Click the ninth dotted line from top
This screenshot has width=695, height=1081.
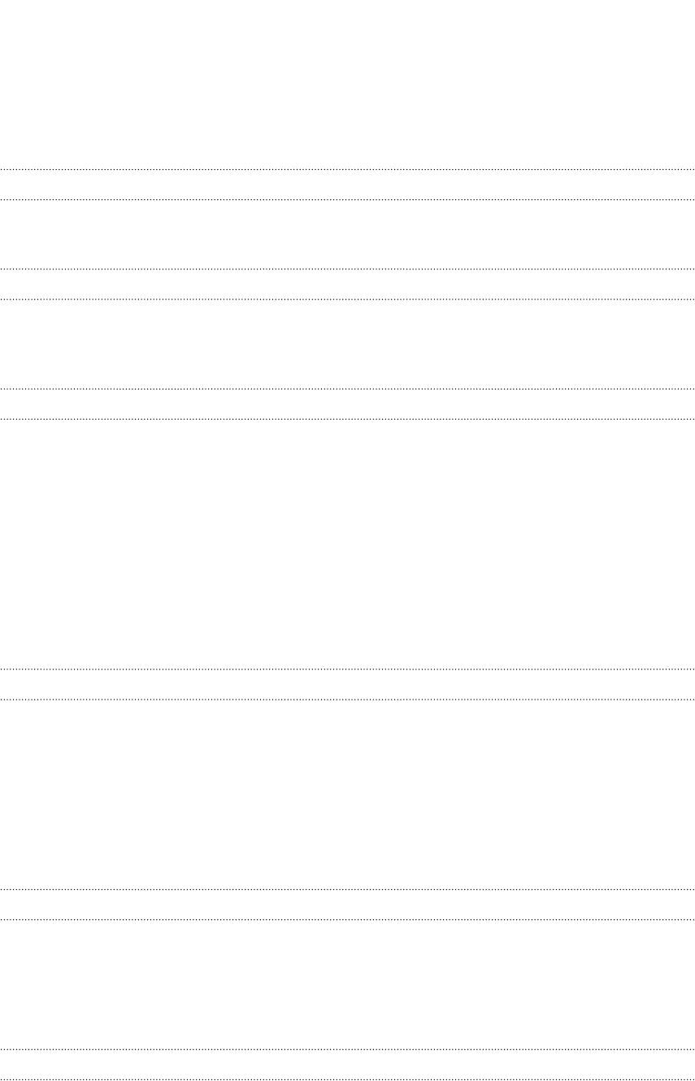347,890
